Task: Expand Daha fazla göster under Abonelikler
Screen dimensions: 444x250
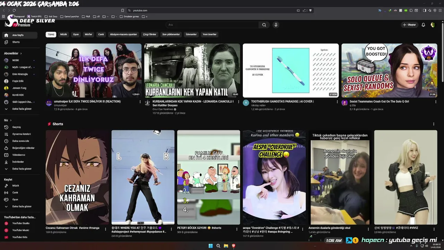Action: pyautogui.click(x=19, y=109)
